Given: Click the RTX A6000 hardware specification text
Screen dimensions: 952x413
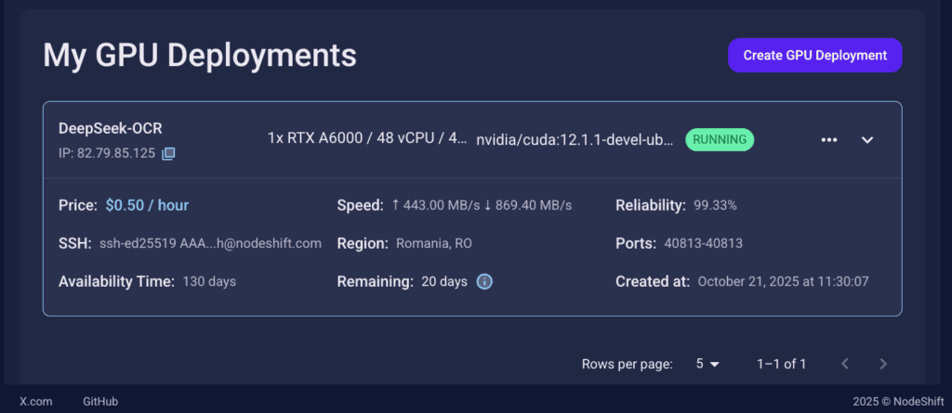Looking at the screenshot, I should pos(367,139).
